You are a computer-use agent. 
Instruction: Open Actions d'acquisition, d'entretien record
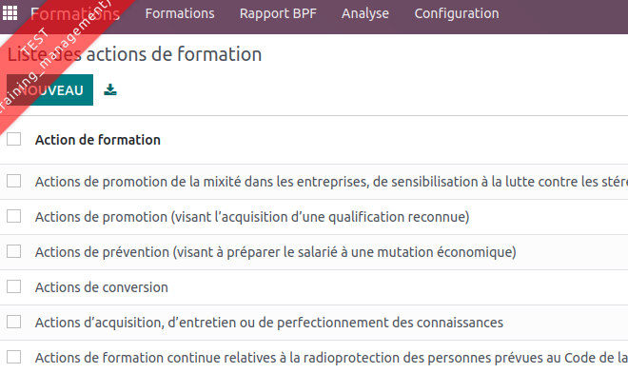pyautogui.click(x=269, y=323)
